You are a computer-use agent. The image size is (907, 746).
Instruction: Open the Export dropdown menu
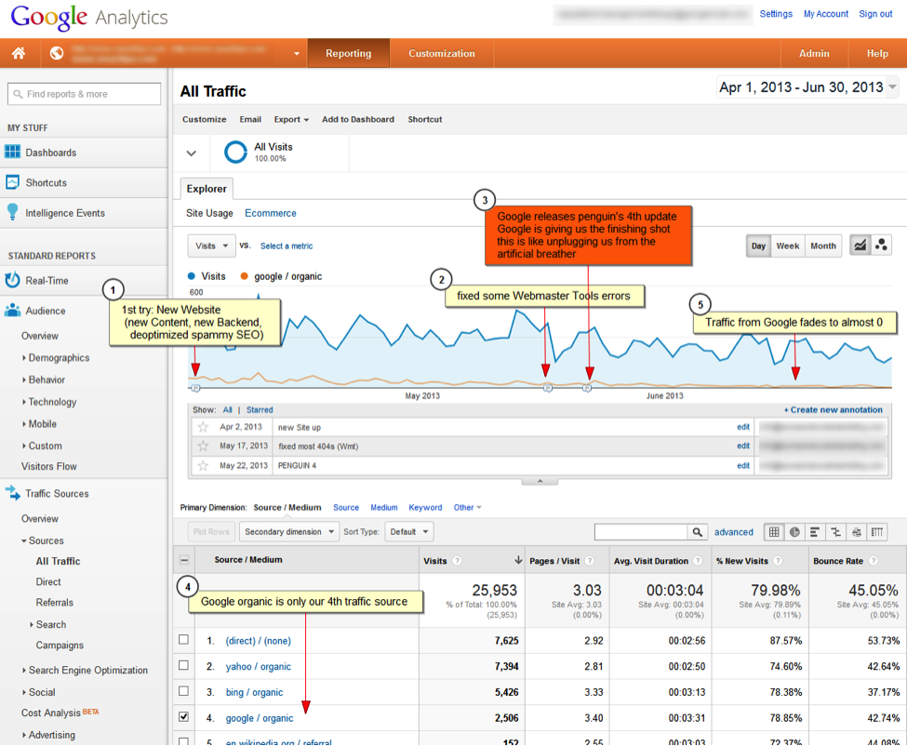pos(291,119)
